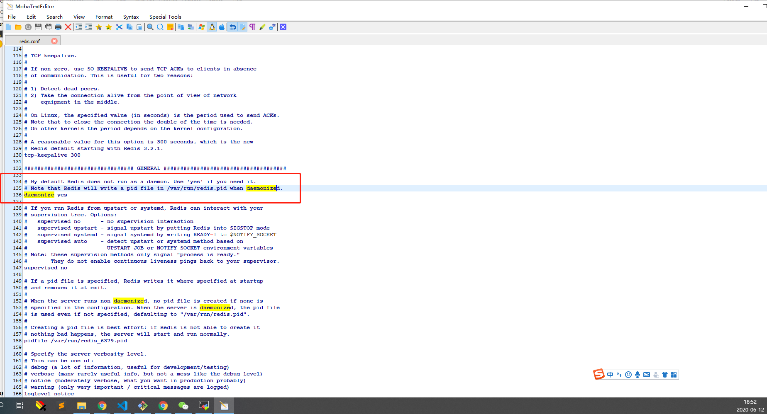Select the Cut (scissors) toolbar icon
This screenshot has height=414, width=767.
pyautogui.click(x=120, y=27)
